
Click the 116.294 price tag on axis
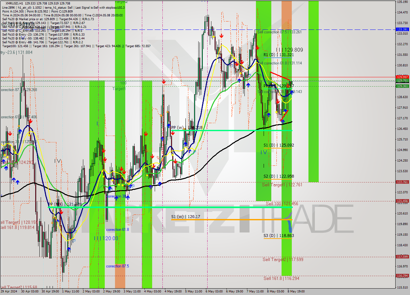point(403,275)
